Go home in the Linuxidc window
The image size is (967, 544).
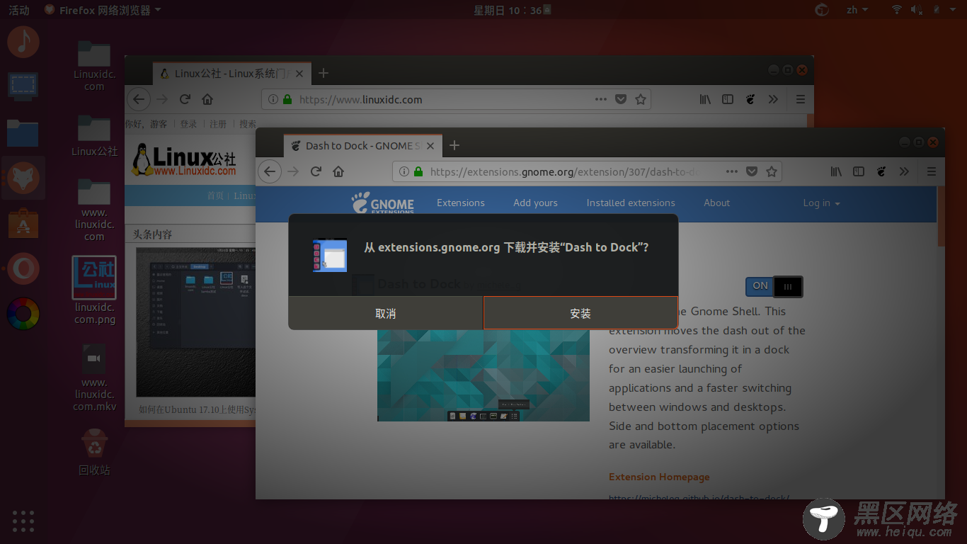(x=207, y=99)
